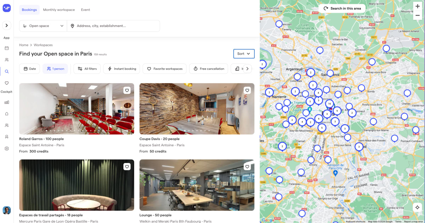Expand the sidebar with arrow button

point(7,25)
